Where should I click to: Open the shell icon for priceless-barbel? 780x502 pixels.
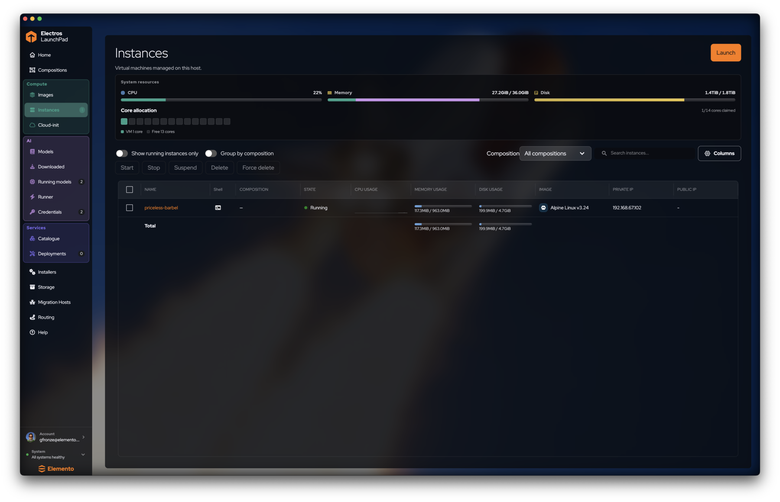218,208
